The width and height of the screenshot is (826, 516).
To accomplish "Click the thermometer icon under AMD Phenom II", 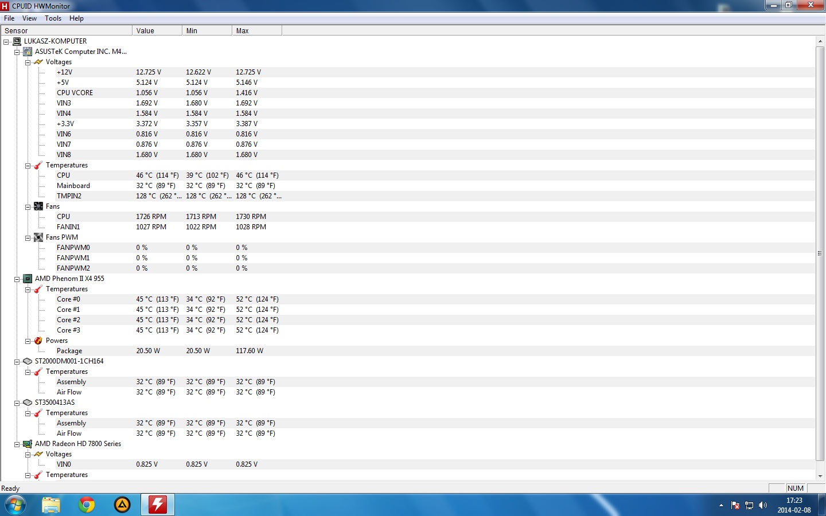I will [x=38, y=289].
